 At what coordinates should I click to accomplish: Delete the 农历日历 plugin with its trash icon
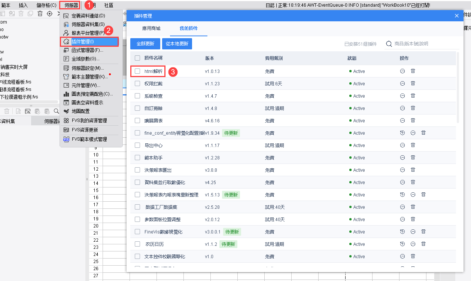coord(423,244)
